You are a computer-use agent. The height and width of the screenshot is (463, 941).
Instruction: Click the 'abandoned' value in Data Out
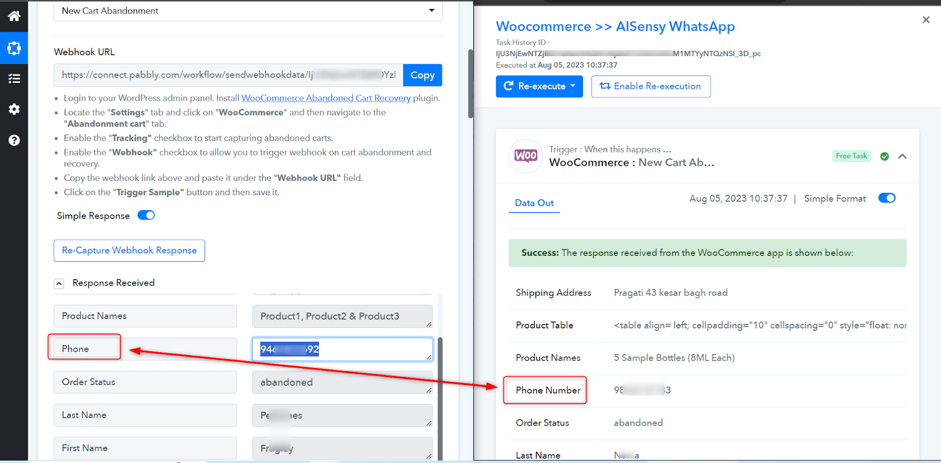pyautogui.click(x=638, y=423)
